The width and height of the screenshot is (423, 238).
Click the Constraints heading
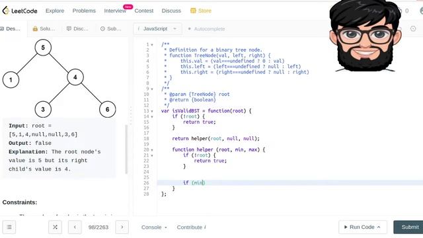(x=20, y=202)
